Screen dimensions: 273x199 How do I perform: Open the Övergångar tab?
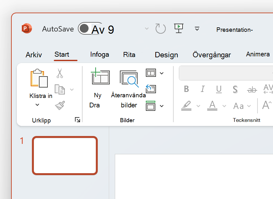click(x=212, y=55)
